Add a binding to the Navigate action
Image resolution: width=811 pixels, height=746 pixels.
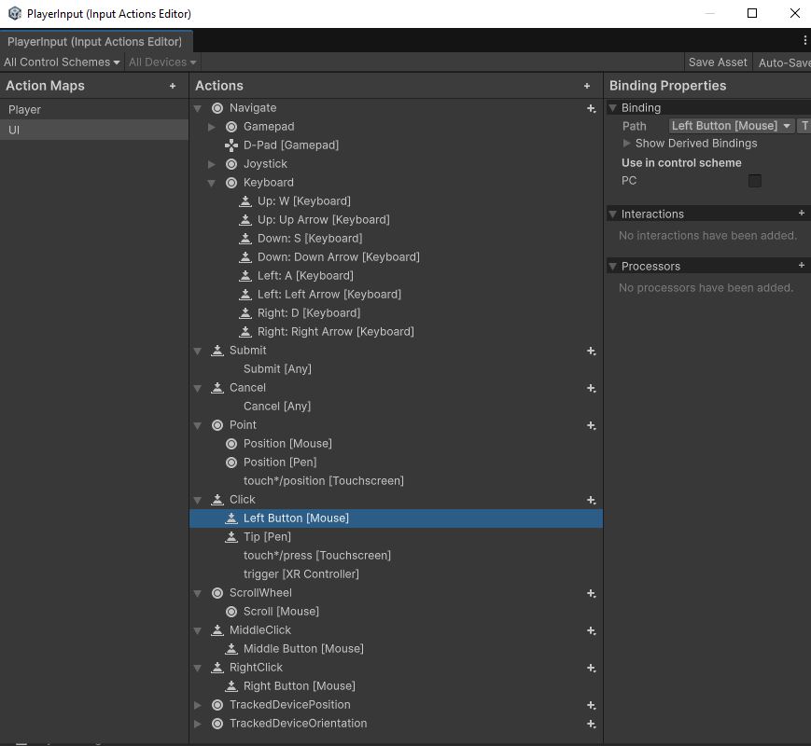(591, 108)
